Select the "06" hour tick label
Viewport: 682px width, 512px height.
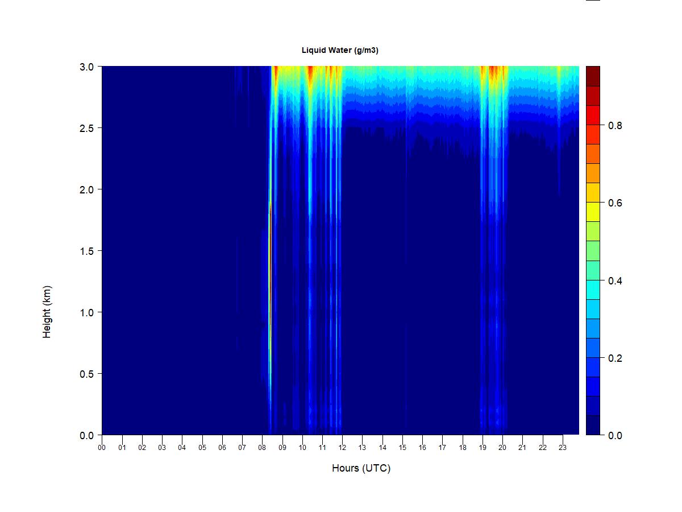[x=222, y=448]
